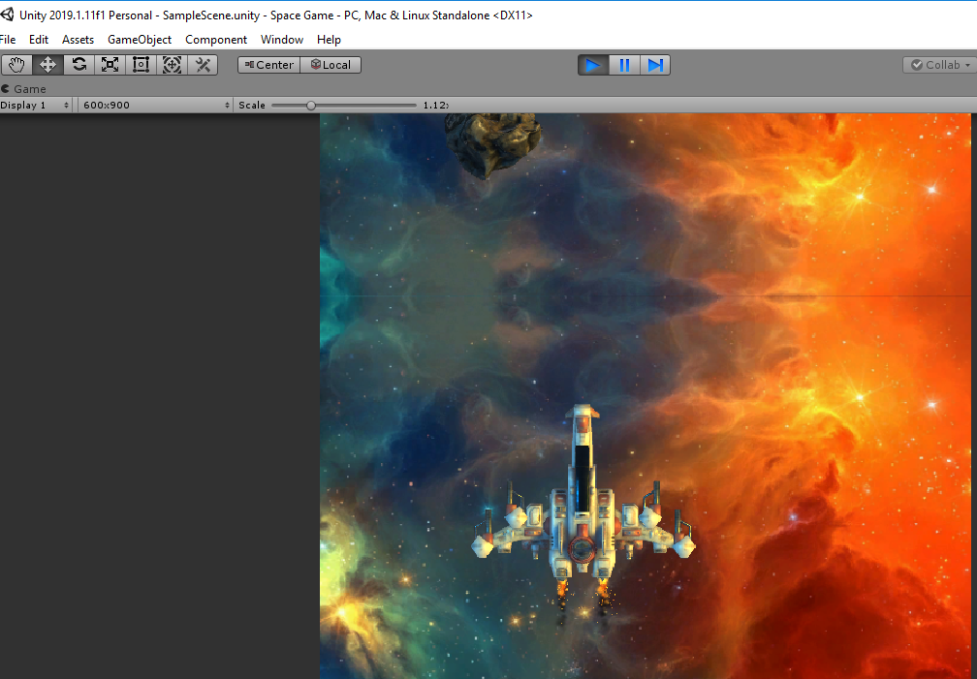Open custom editor tools
This screenshot has width=977, height=679.
click(x=203, y=65)
